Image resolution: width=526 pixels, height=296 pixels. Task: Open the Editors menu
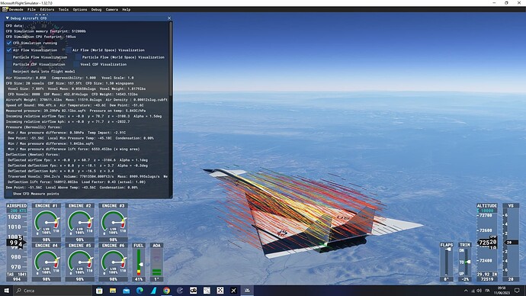pos(47,9)
